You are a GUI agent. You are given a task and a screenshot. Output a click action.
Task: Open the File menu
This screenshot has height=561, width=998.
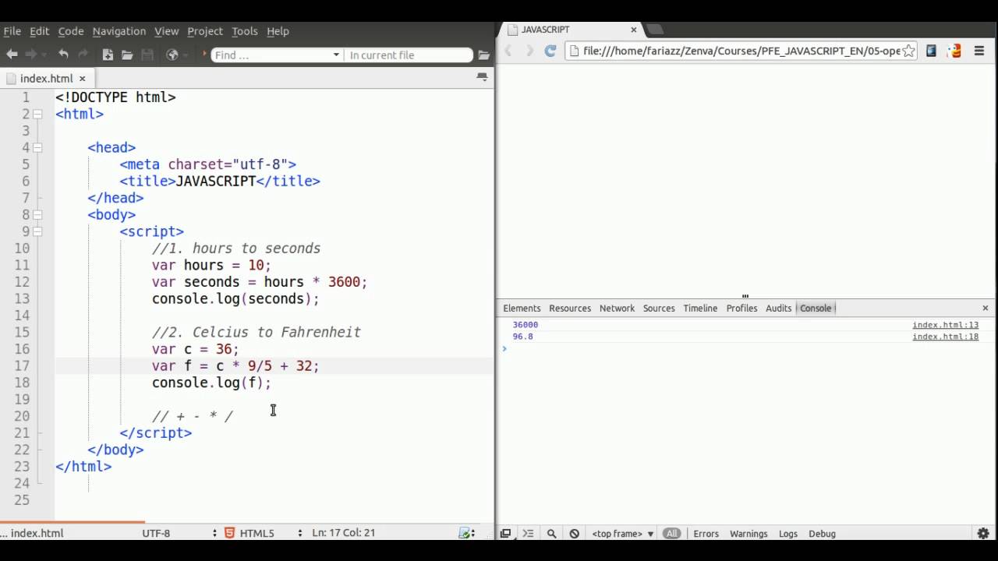12,31
